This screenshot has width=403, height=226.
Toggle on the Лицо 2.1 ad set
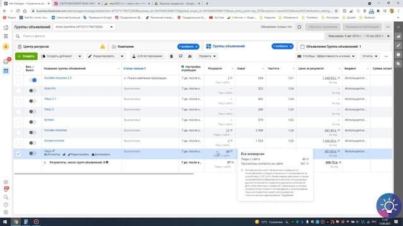tap(33, 101)
